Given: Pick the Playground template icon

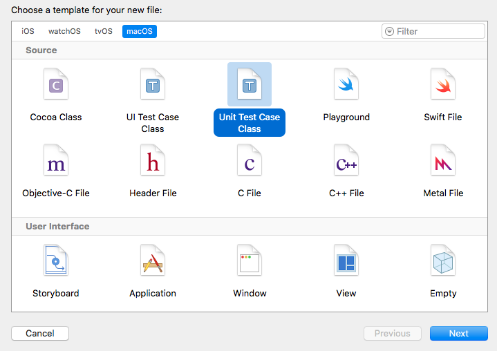Looking at the screenshot, I should click(346, 84).
